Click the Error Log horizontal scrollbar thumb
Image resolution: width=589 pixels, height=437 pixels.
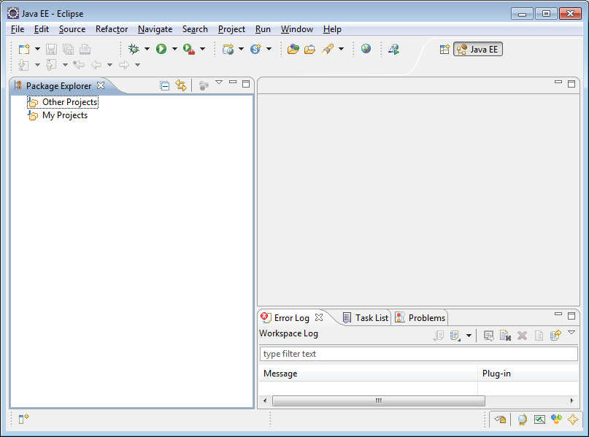(x=379, y=401)
